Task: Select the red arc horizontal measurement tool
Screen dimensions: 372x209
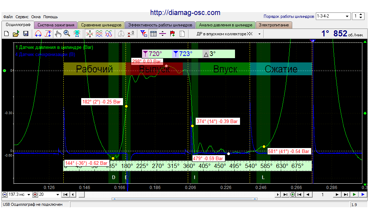Action: click(38, 34)
